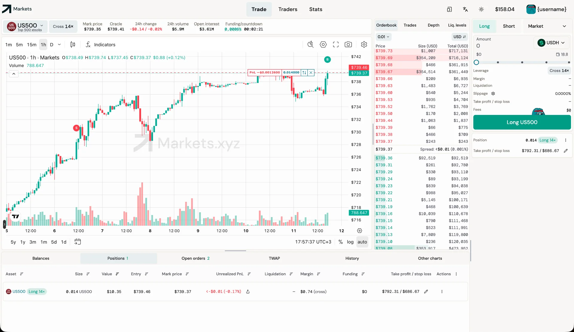Edit take profit / stop loss in positions row
The width and height of the screenshot is (574, 332).
tap(426, 291)
